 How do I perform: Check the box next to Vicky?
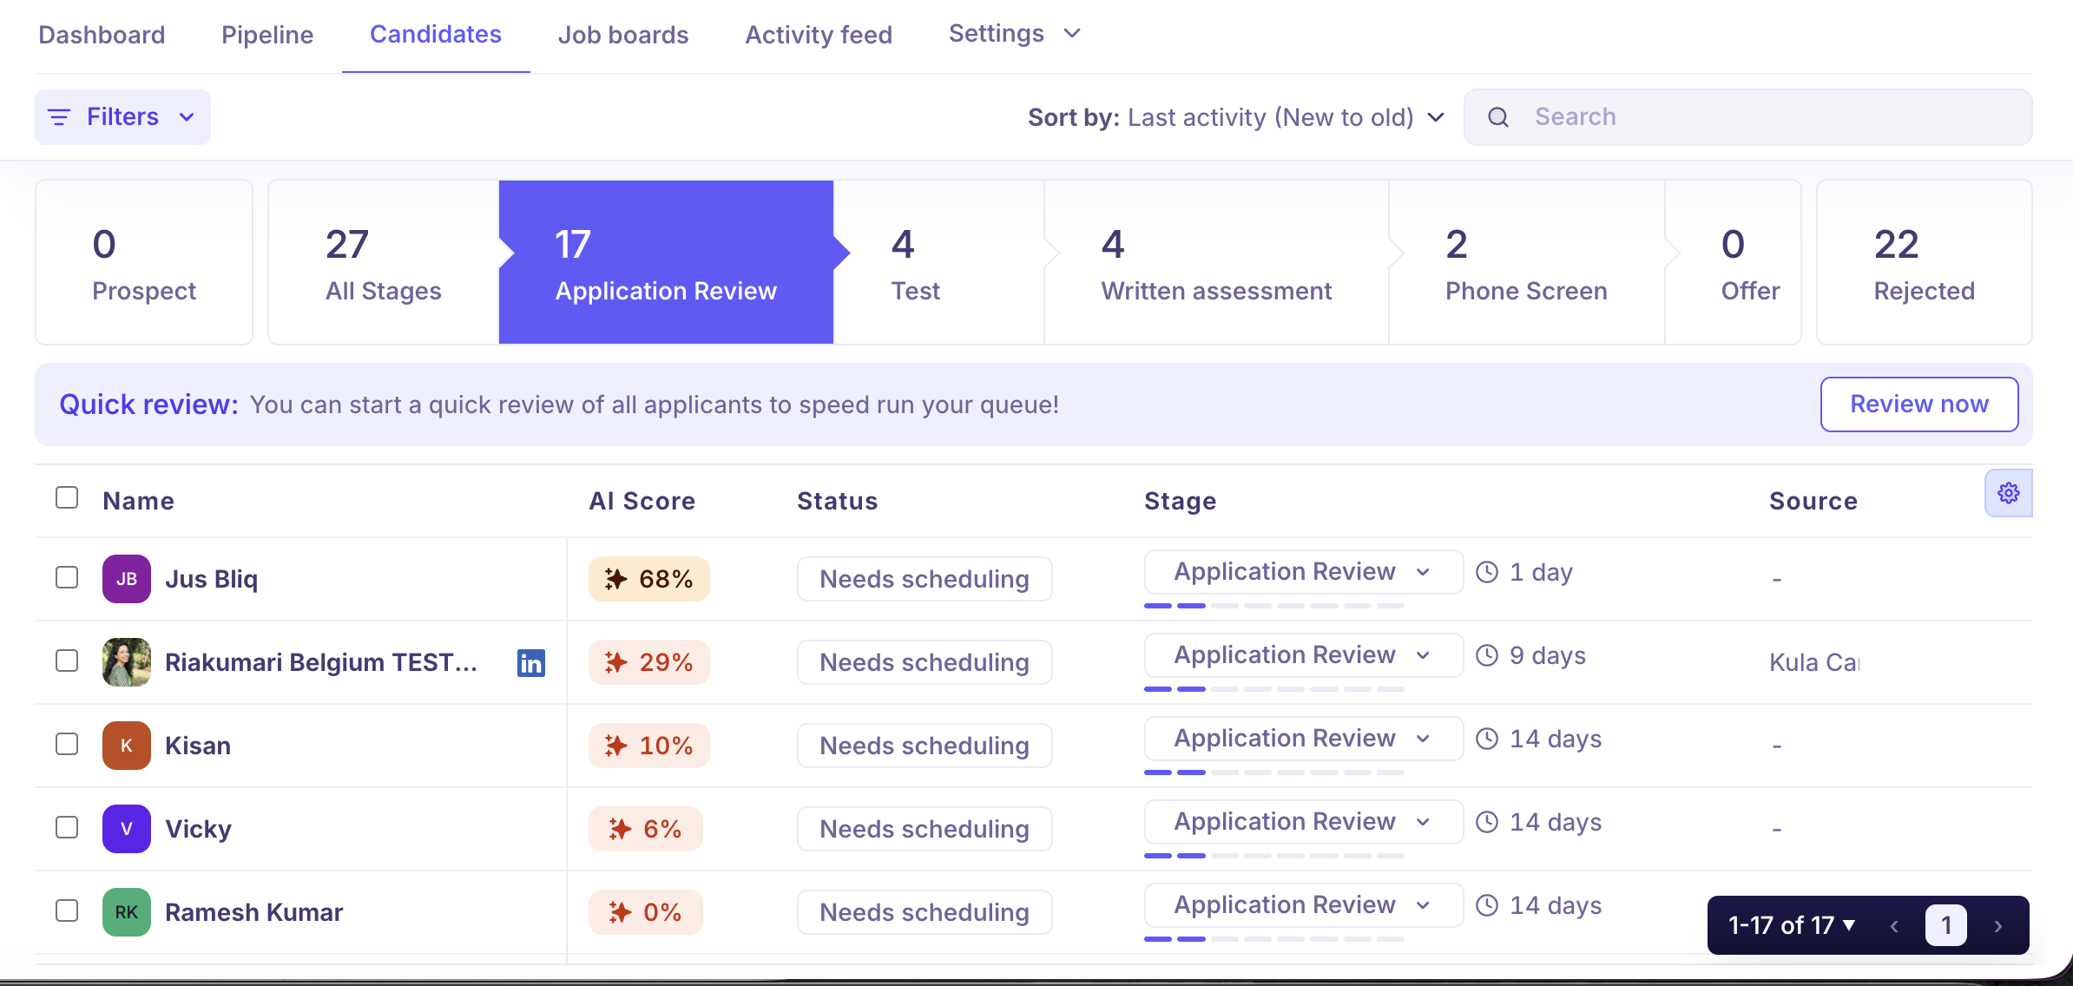coord(67,827)
